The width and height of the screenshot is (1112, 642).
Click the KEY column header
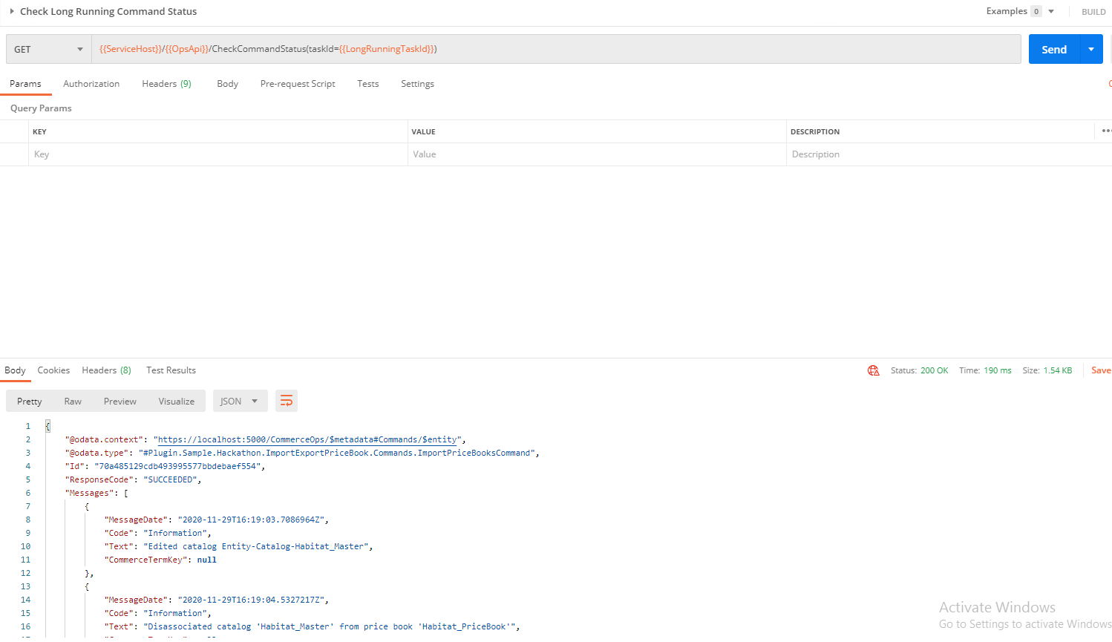39,131
